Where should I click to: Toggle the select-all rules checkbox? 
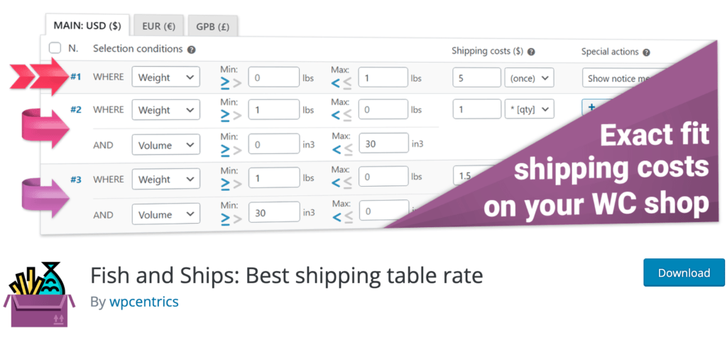(55, 48)
